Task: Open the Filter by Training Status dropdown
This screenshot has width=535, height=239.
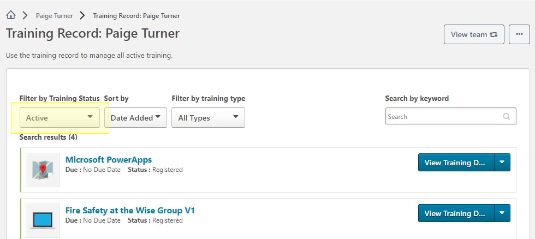Action: coord(60,118)
